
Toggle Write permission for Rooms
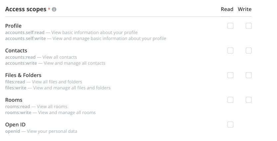coord(248,100)
